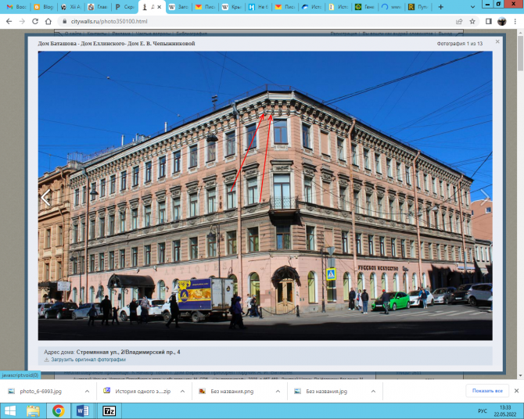
Task: Reload the citywalls page
Action: (36, 21)
